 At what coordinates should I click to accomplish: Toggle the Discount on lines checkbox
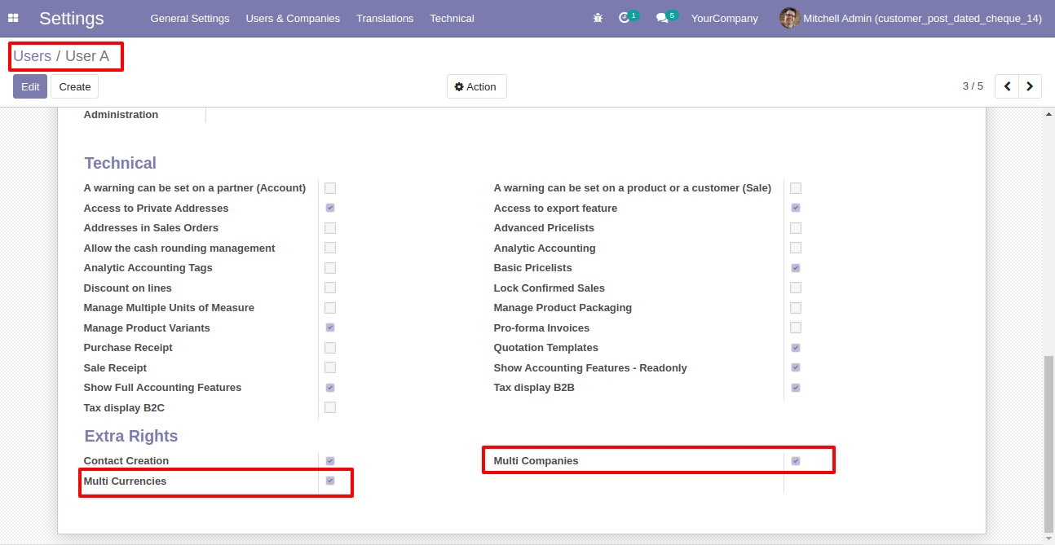(x=330, y=288)
